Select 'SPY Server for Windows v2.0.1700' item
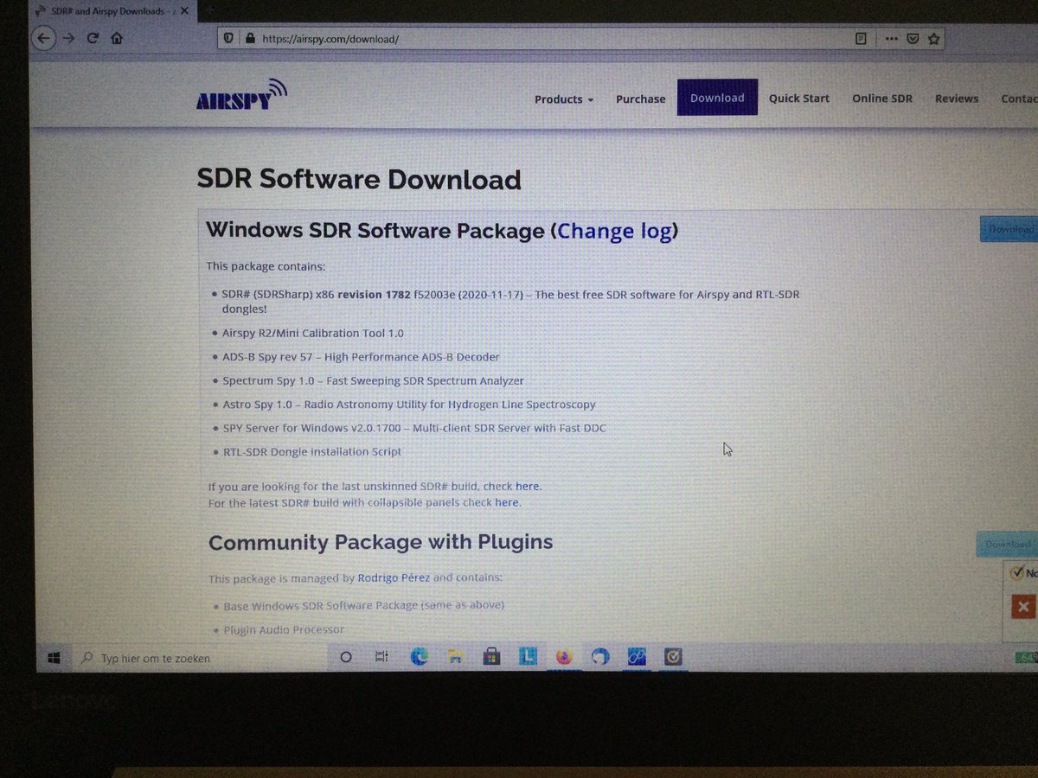 [414, 428]
